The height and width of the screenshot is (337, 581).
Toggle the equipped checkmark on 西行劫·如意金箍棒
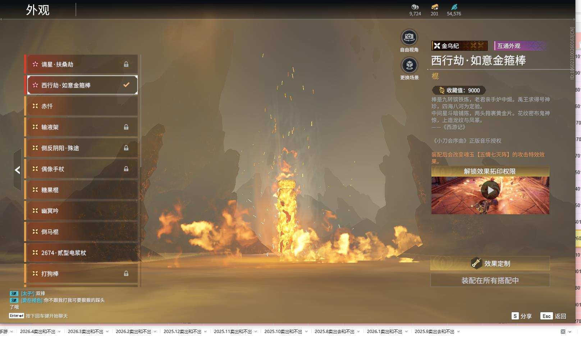click(x=126, y=85)
